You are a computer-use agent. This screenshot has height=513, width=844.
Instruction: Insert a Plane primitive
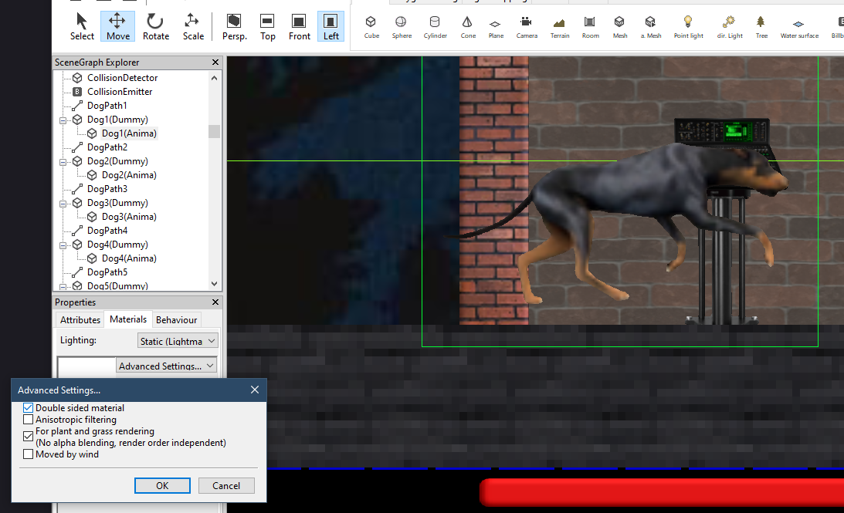click(496, 27)
